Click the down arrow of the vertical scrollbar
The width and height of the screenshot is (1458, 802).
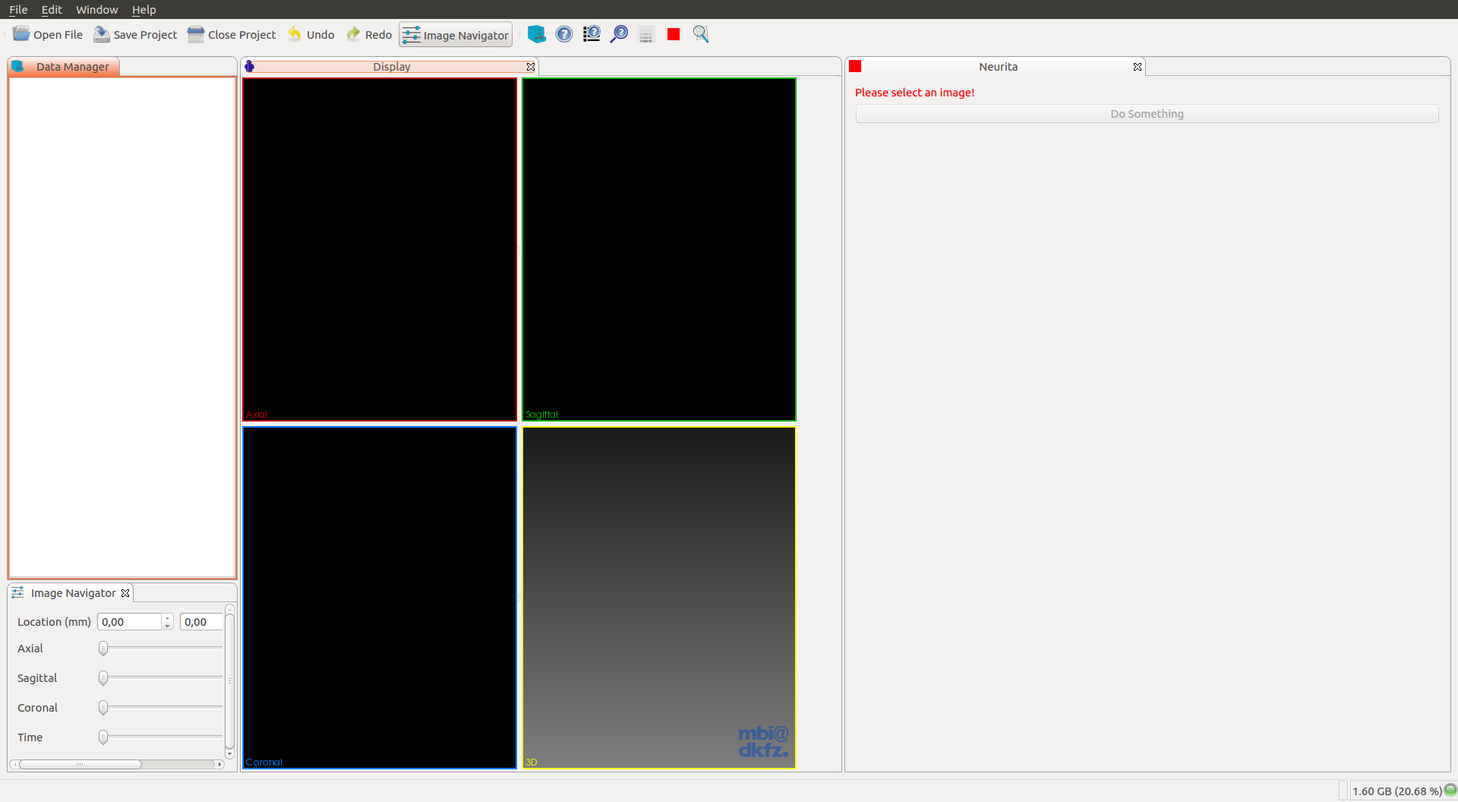pos(229,754)
